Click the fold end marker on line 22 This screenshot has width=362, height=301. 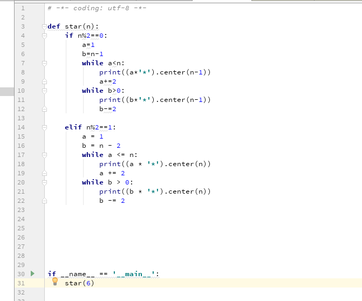[x=45, y=201]
